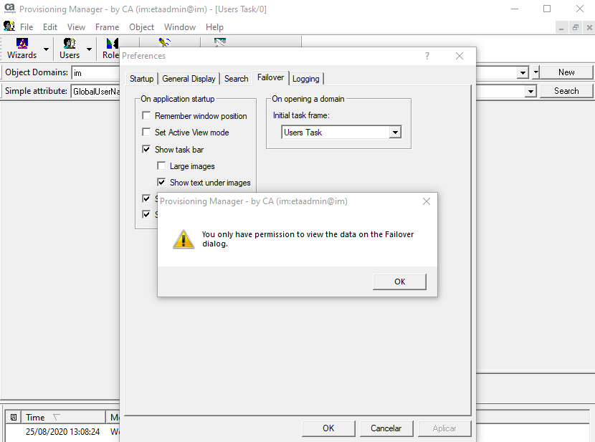Open the File menu
This screenshot has width=595, height=442.
[x=27, y=27]
